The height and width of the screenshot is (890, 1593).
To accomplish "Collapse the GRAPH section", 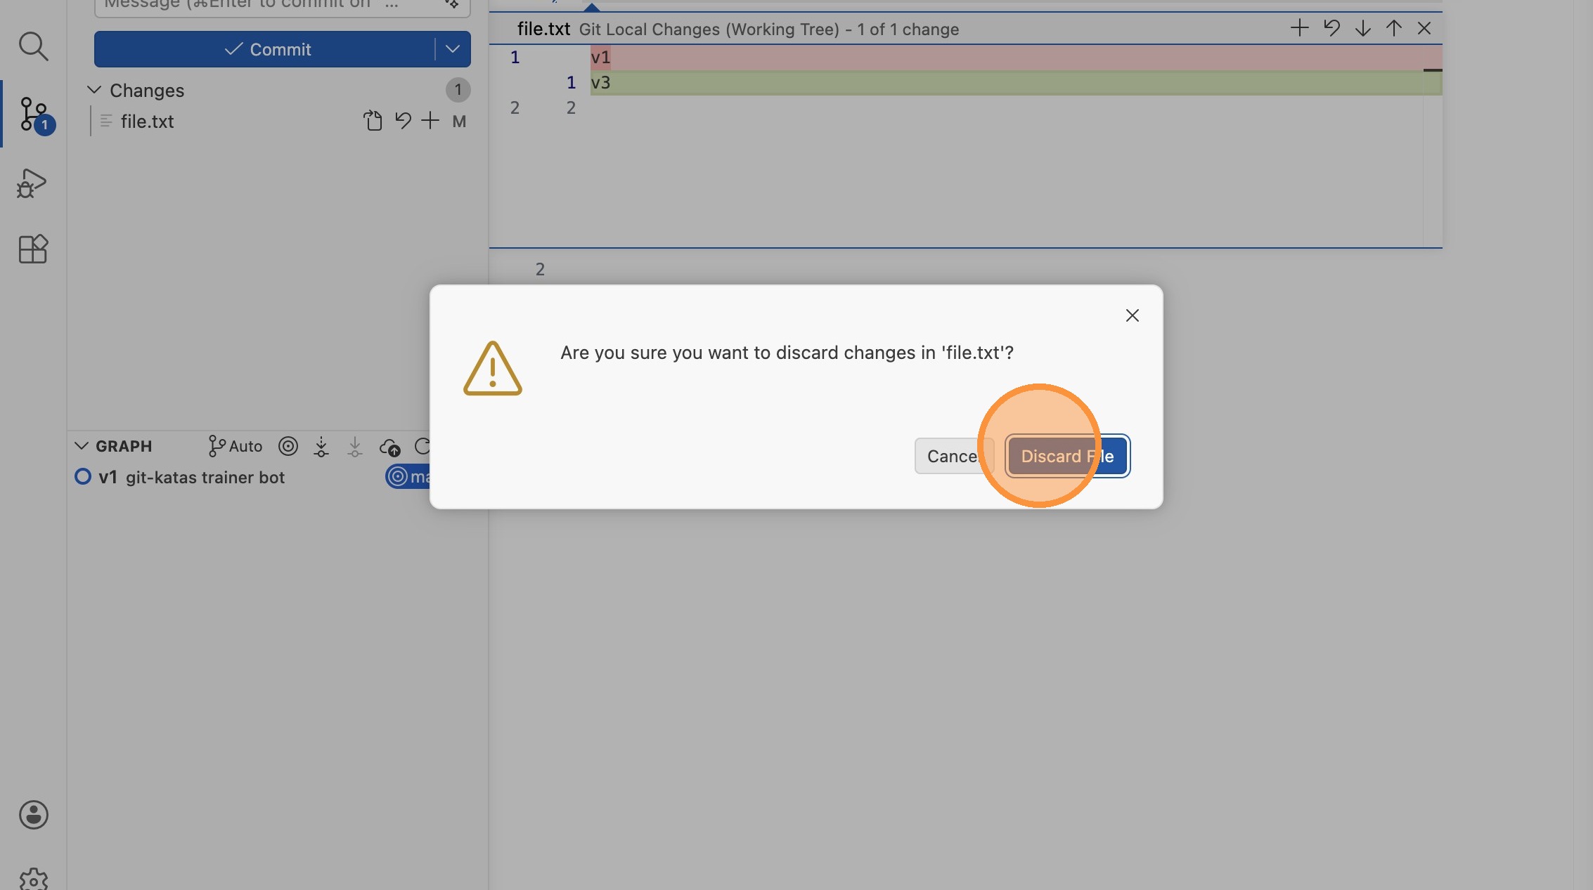I will [82, 446].
